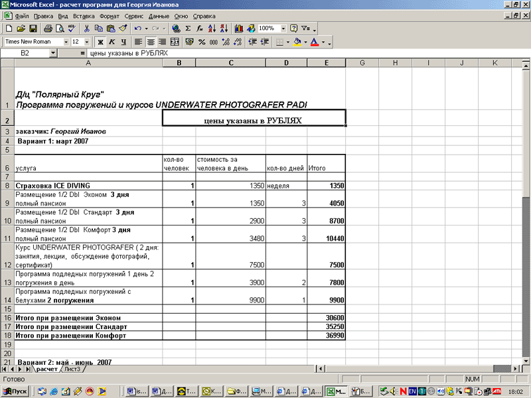The width and height of the screenshot is (531, 398).
Task: Expand more Standard toolbar buttons
Action: (315, 30)
